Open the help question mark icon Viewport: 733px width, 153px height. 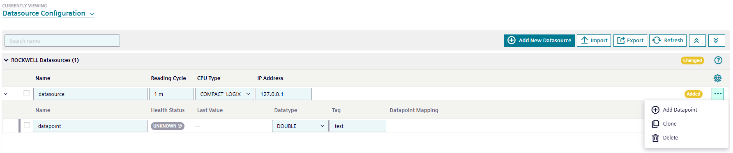(718, 60)
